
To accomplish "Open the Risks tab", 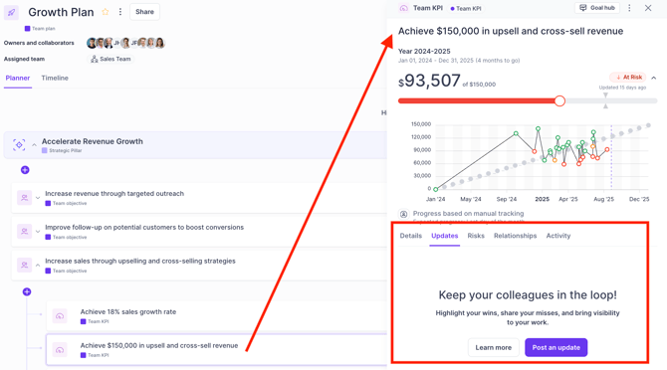I will tap(476, 236).
